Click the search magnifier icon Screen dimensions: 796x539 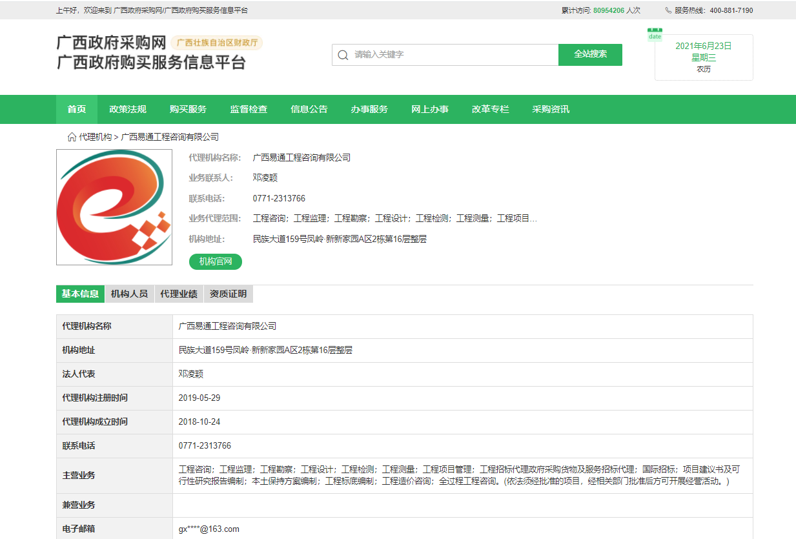[343, 55]
